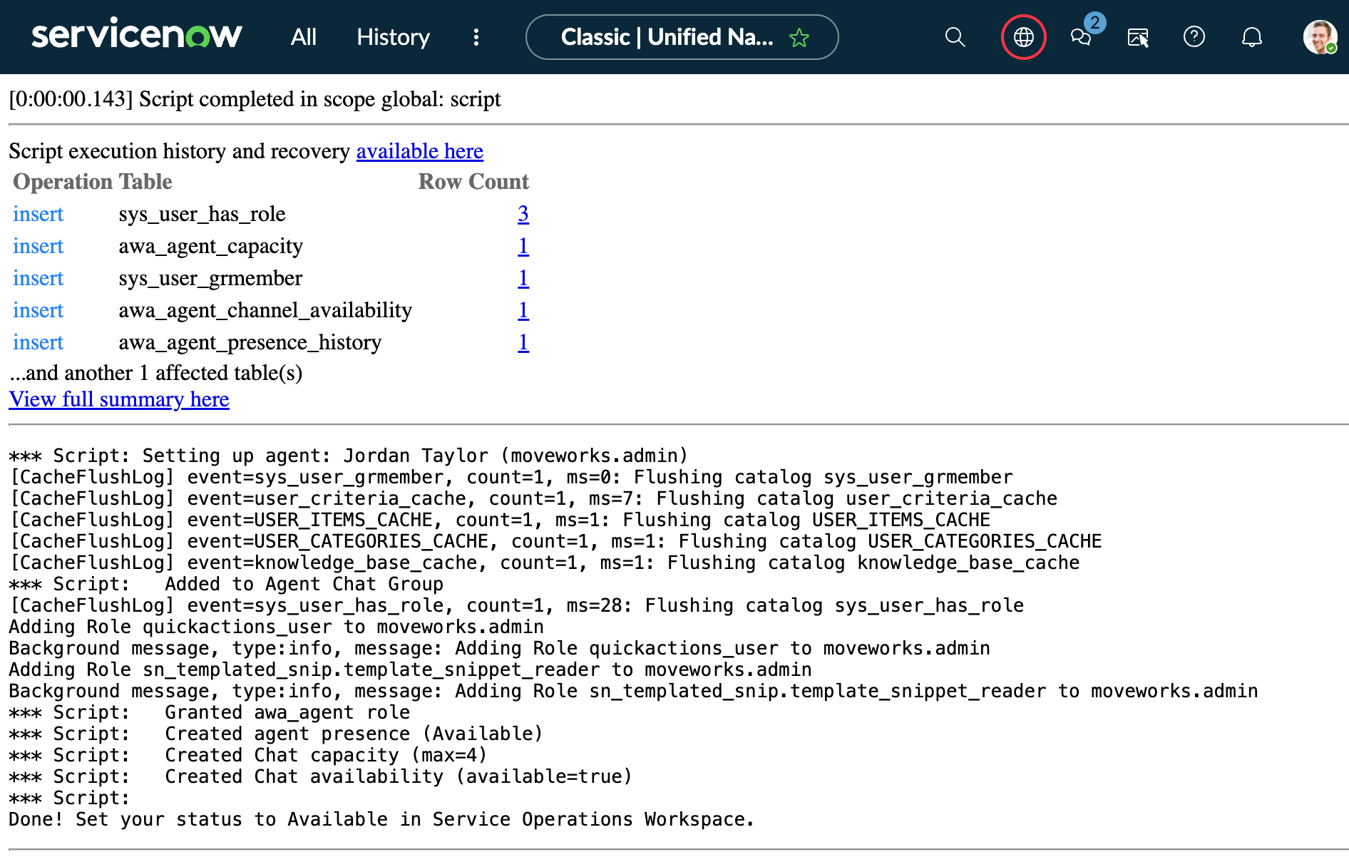Expand the Classic | Unified Navigation pill

coord(667,37)
